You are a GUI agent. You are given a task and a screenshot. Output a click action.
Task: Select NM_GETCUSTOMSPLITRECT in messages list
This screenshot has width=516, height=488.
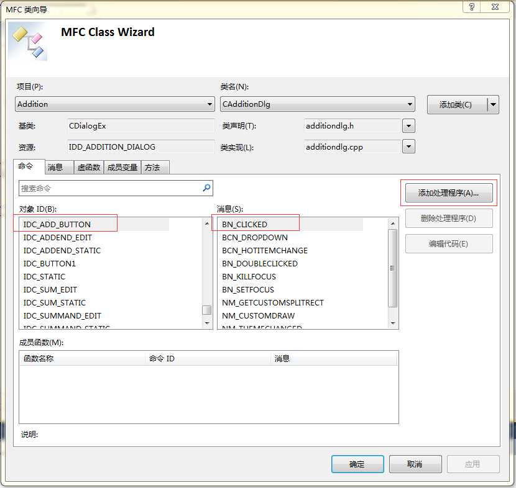[273, 302]
